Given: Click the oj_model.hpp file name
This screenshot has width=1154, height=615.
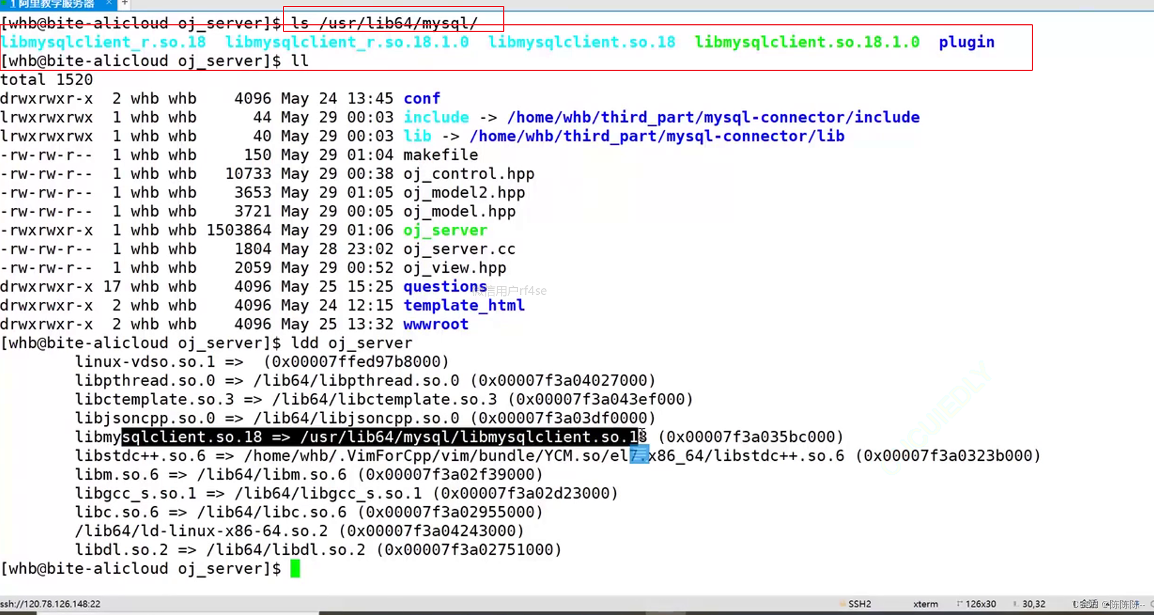Looking at the screenshot, I should click(459, 211).
